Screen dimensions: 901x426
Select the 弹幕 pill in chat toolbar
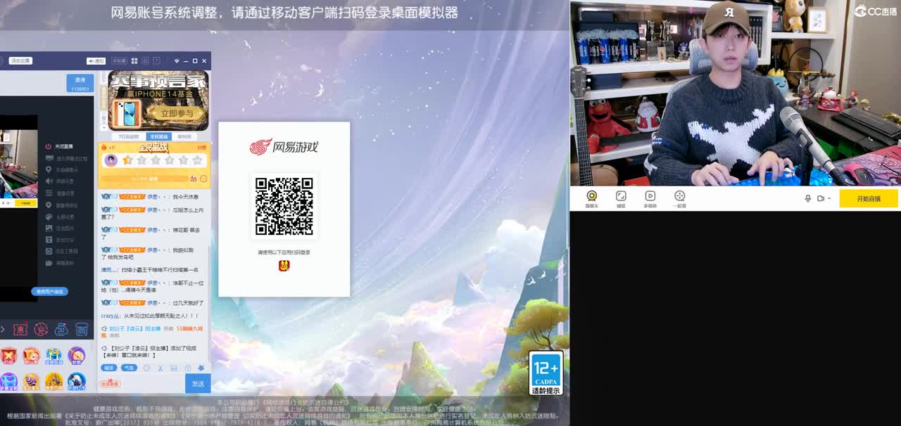[109, 368]
